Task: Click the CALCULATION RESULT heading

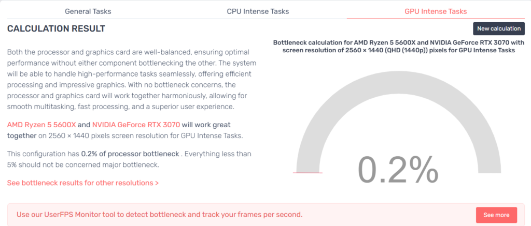Action: 56,28
